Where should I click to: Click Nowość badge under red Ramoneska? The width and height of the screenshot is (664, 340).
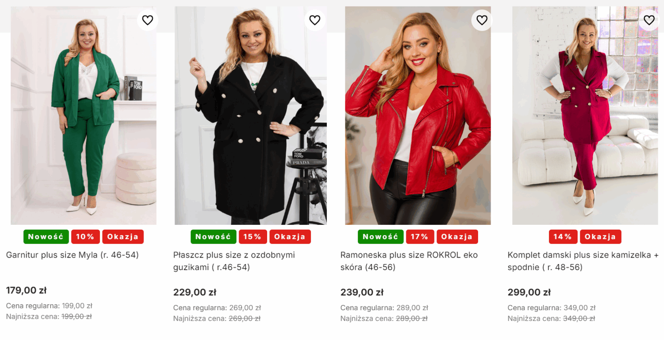380,237
